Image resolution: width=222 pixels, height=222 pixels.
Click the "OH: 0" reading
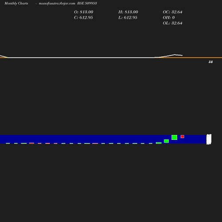coord(169,18)
